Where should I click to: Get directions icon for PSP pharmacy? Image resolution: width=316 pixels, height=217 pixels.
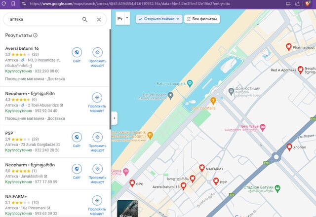pos(98,137)
